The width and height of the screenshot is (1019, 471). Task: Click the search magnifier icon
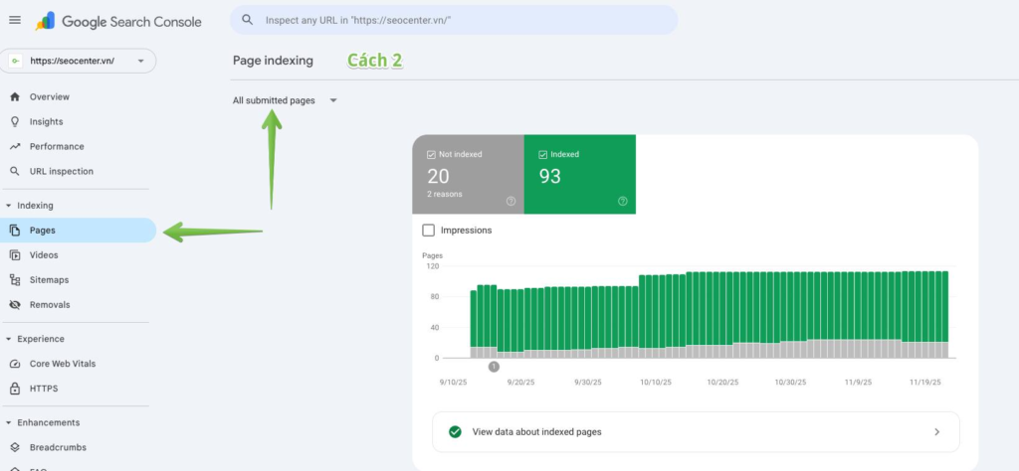[x=246, y=20]
